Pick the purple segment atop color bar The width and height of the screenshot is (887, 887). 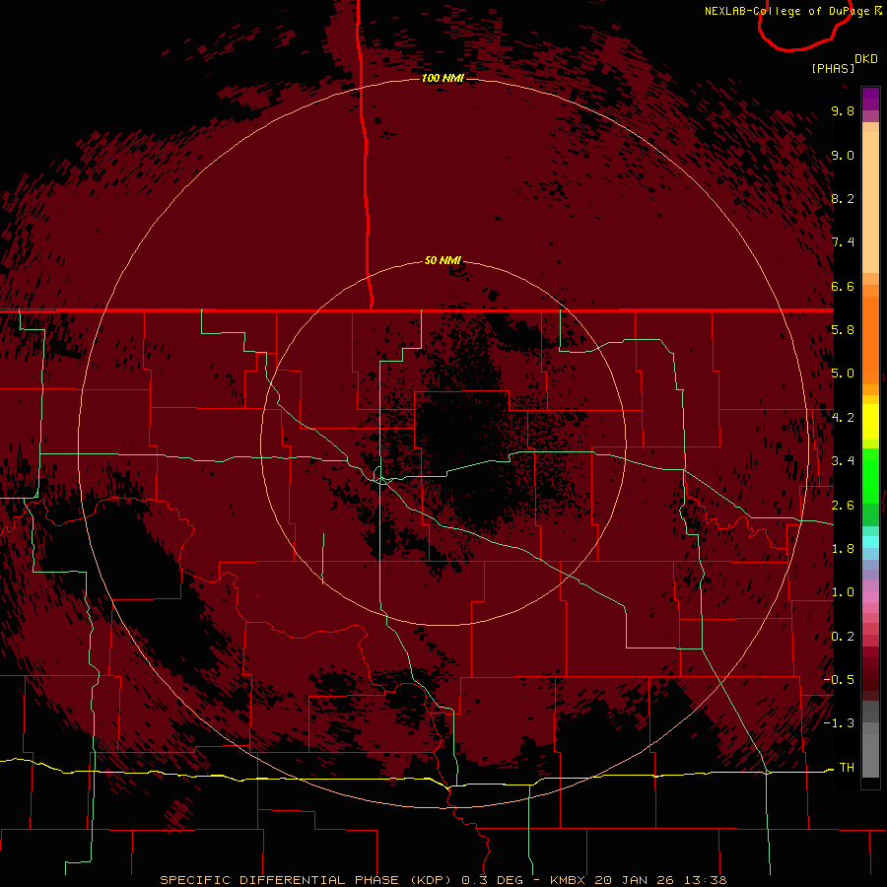pos(870,99)
